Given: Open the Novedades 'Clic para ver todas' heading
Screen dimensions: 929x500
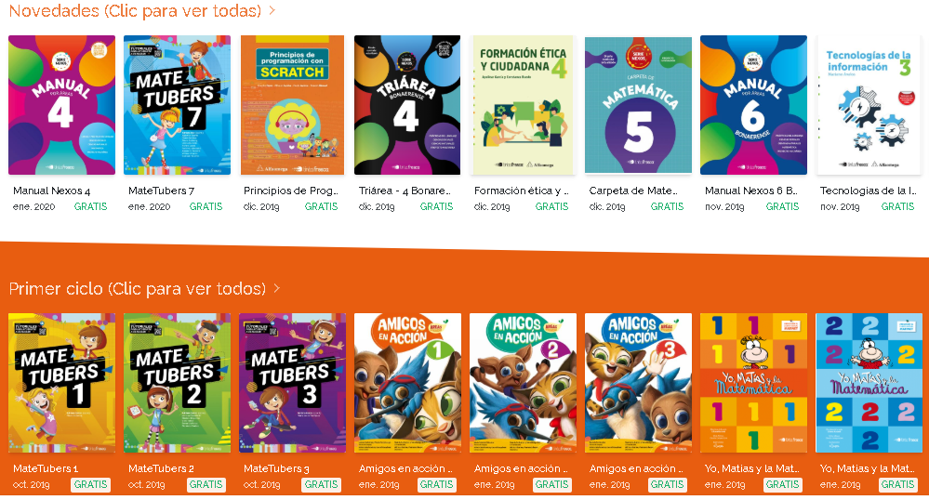Looking at the screenshot, I should (135, 10).
